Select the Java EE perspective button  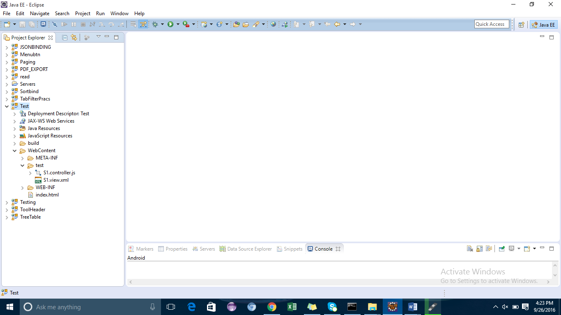(x=543, y=24)
